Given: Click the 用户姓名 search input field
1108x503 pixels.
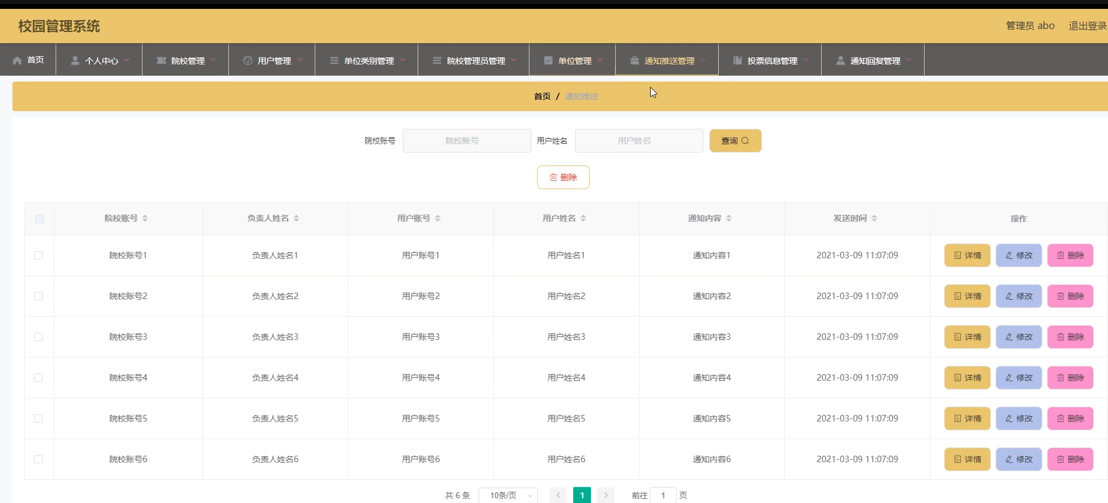Looking at the screenshot, I should [639, 141].
